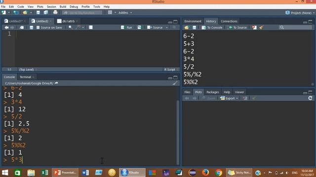The height and width of the screenshot is (177, 316).
Task: Switch to the Packages tab
Action: coord(213,92)
